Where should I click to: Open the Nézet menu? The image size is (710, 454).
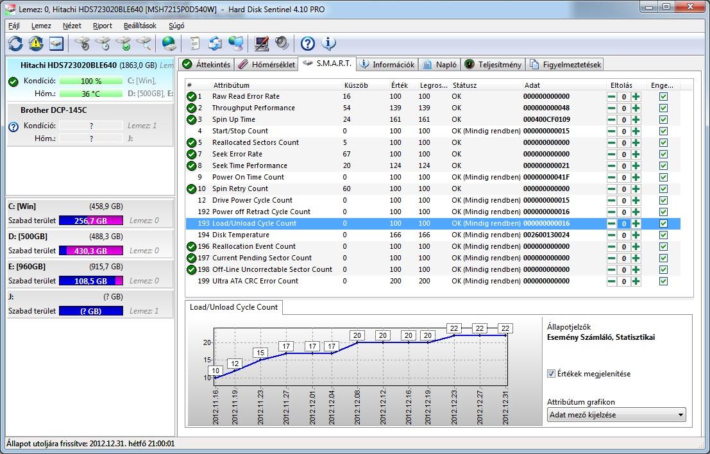point(72,26)
